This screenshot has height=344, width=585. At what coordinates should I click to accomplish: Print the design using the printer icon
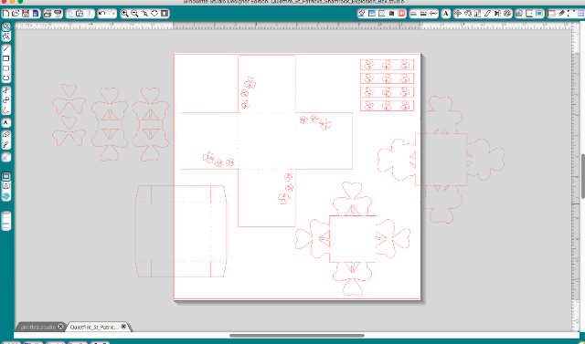pos(48,14)
